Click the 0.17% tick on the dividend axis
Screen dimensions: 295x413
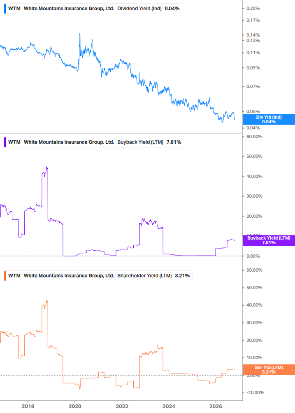point(253,20)
